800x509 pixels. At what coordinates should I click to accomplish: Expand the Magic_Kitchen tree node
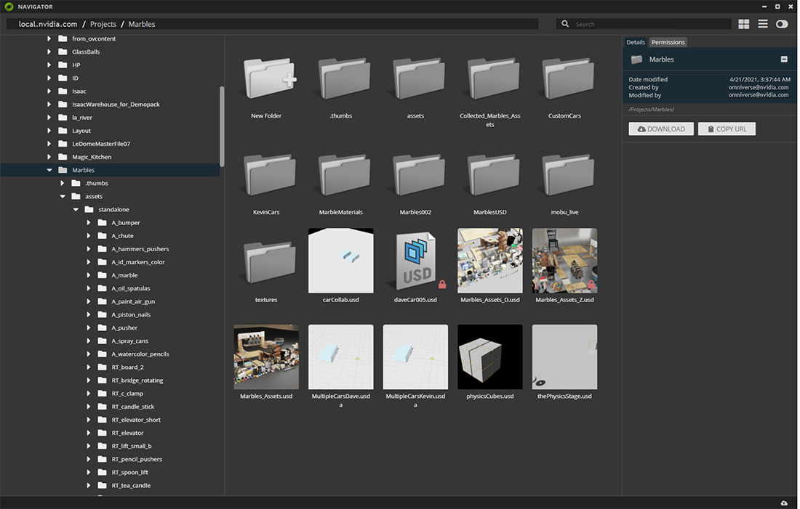[49, 157]
